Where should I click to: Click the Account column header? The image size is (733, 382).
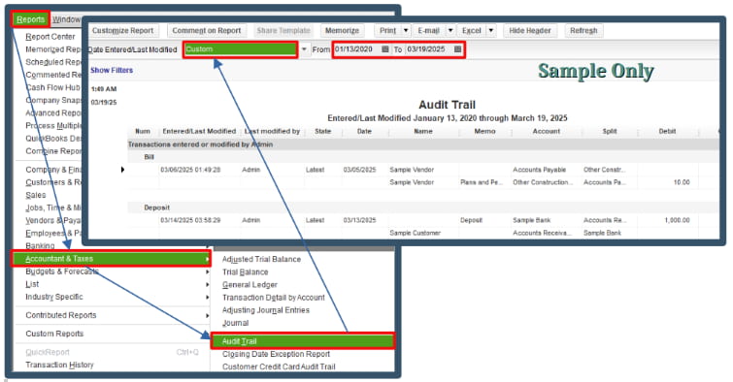546,131
